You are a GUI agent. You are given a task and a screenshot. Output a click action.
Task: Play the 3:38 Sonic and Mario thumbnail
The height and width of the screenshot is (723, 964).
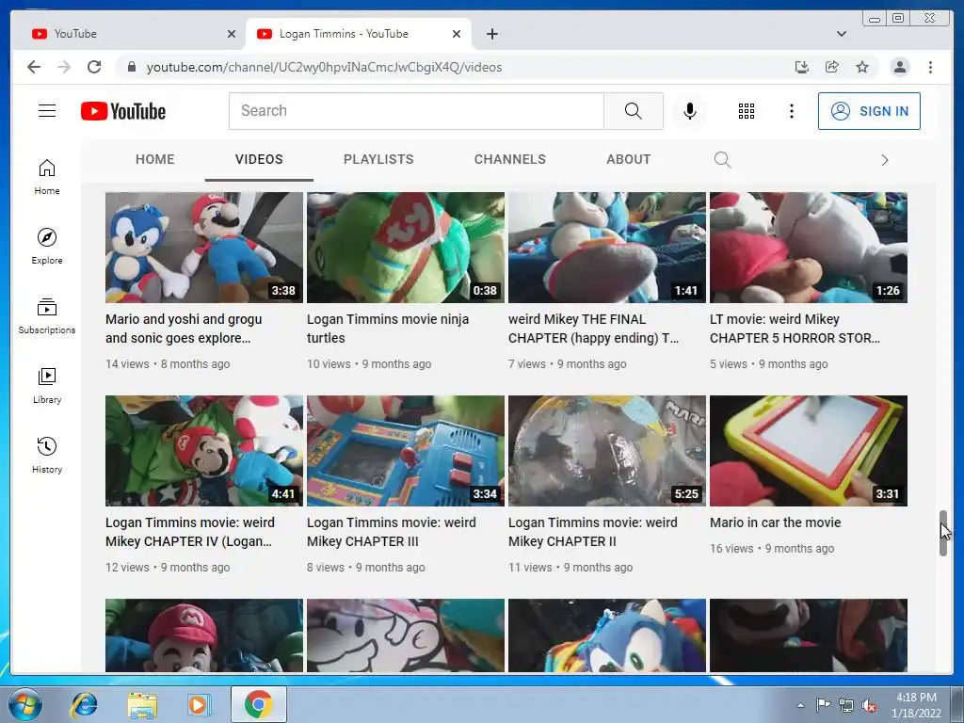[204, 248]
